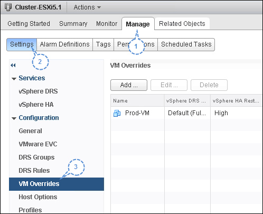The height and width of the screenshot is (214, 263).
Task: Click the High restart priority cell
Action: coord(221,113)
